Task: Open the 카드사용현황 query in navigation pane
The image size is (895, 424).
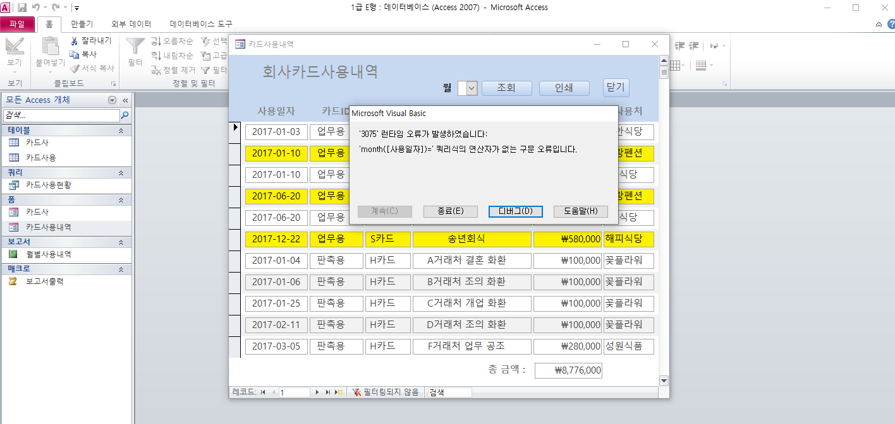Action: point(13,185)
